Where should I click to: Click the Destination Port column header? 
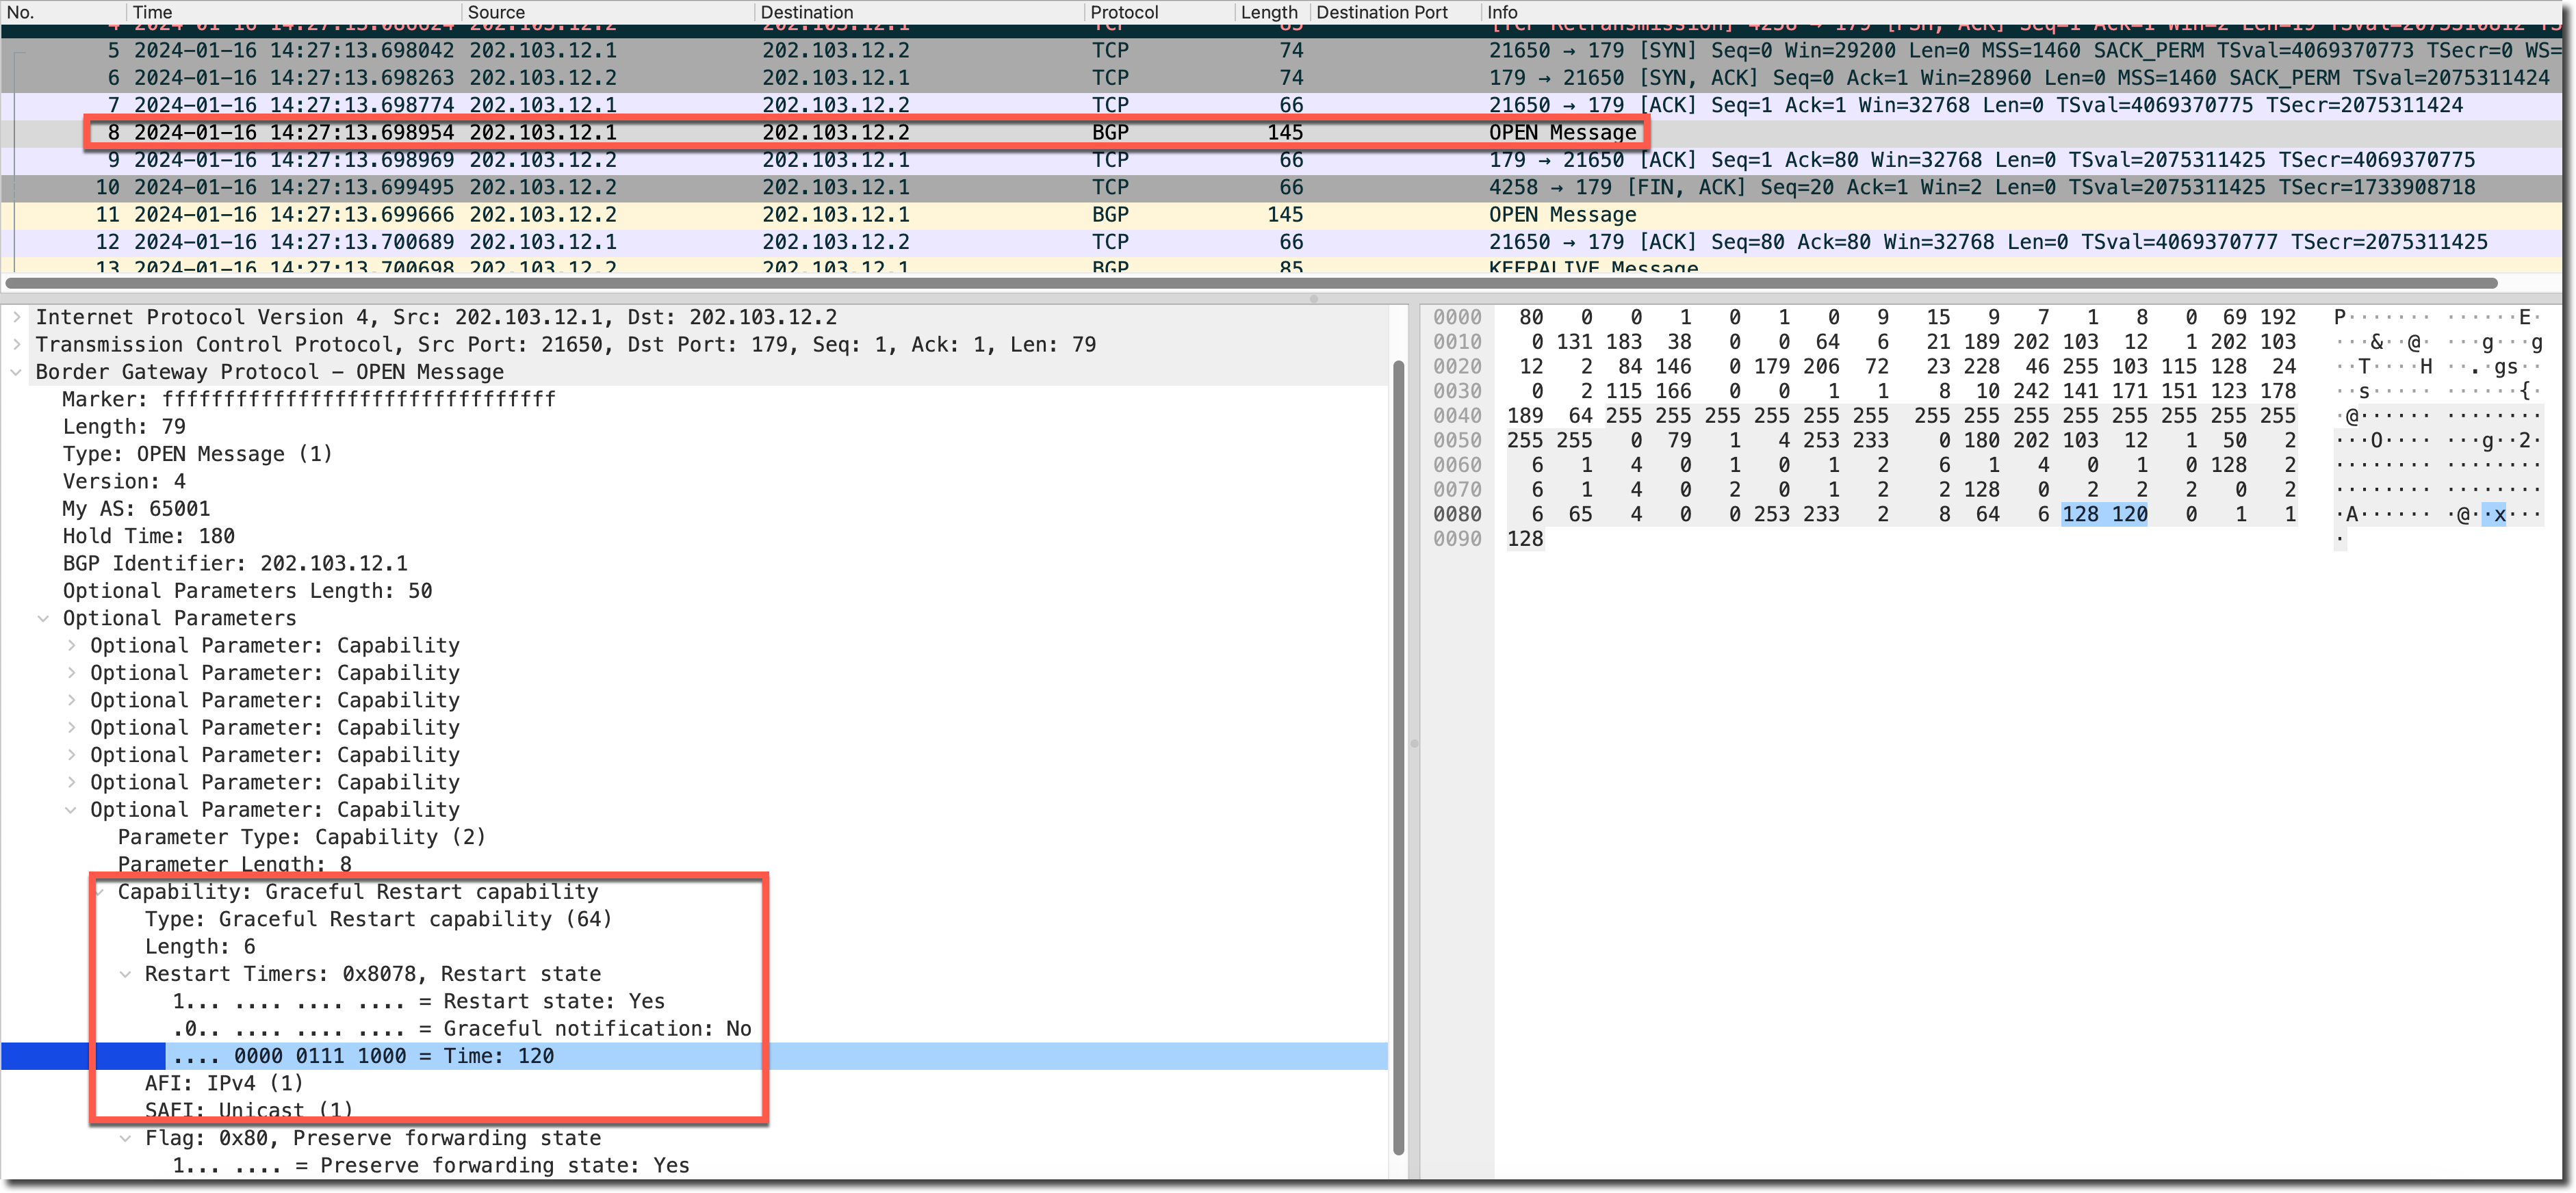pos(1382,12)
